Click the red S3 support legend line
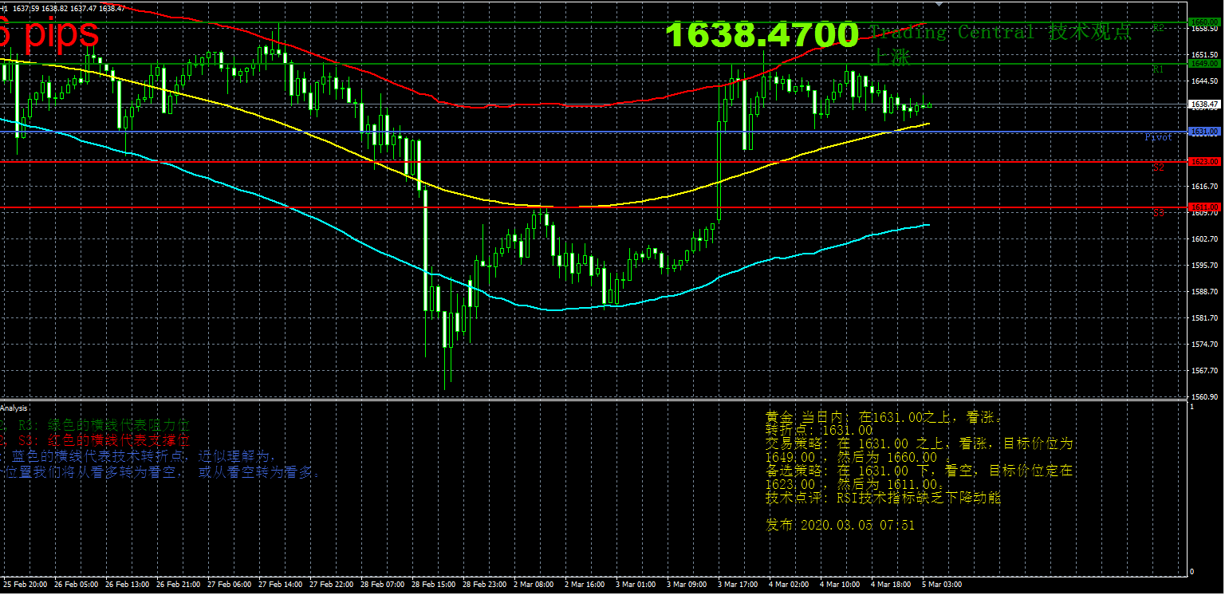1225x595 pixels. tap(96, 440)
